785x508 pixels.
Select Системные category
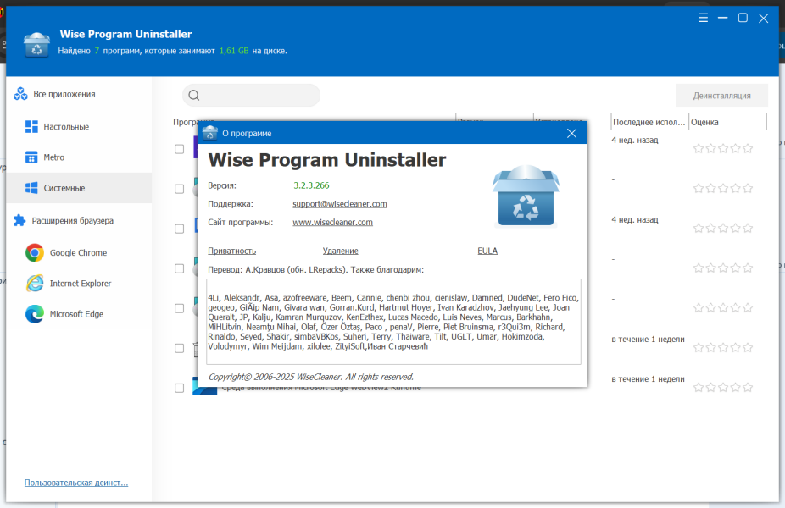pyautogui.click(x=79, y=188)
